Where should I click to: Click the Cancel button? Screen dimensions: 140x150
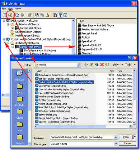pyautogui.click(x=128, y=143)
